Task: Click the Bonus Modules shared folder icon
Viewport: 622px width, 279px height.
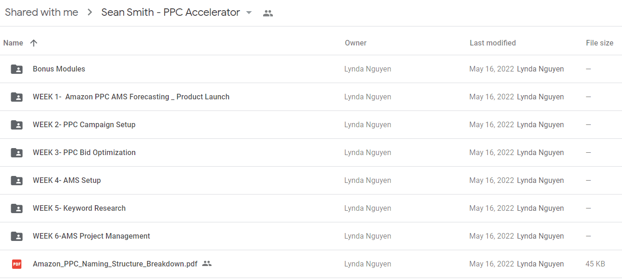Action: click(17, 69)
